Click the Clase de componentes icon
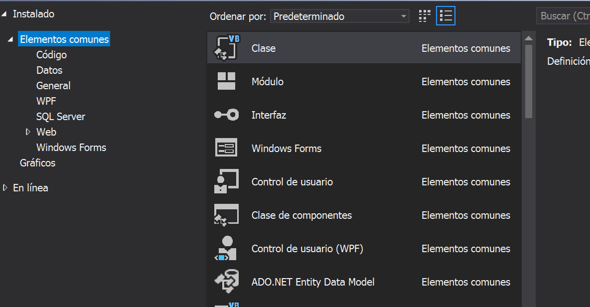The image size is (590, 307). [x=226, y=215]
